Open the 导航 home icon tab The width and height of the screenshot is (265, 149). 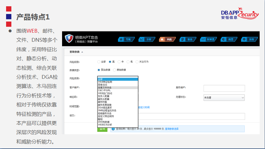126,39
